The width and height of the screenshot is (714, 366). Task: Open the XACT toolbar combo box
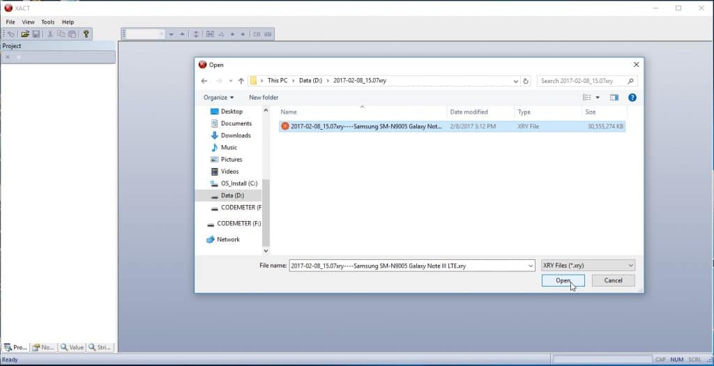pos(145,34)
